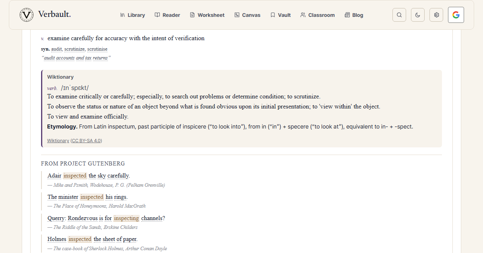Click highlighted word 'inspecting'

[x=126, y=218]
